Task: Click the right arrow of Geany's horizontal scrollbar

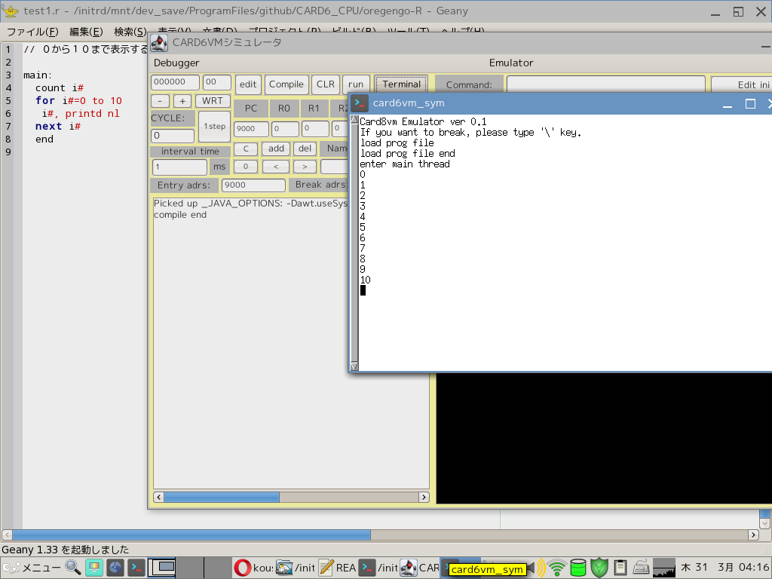Action: 753,535
